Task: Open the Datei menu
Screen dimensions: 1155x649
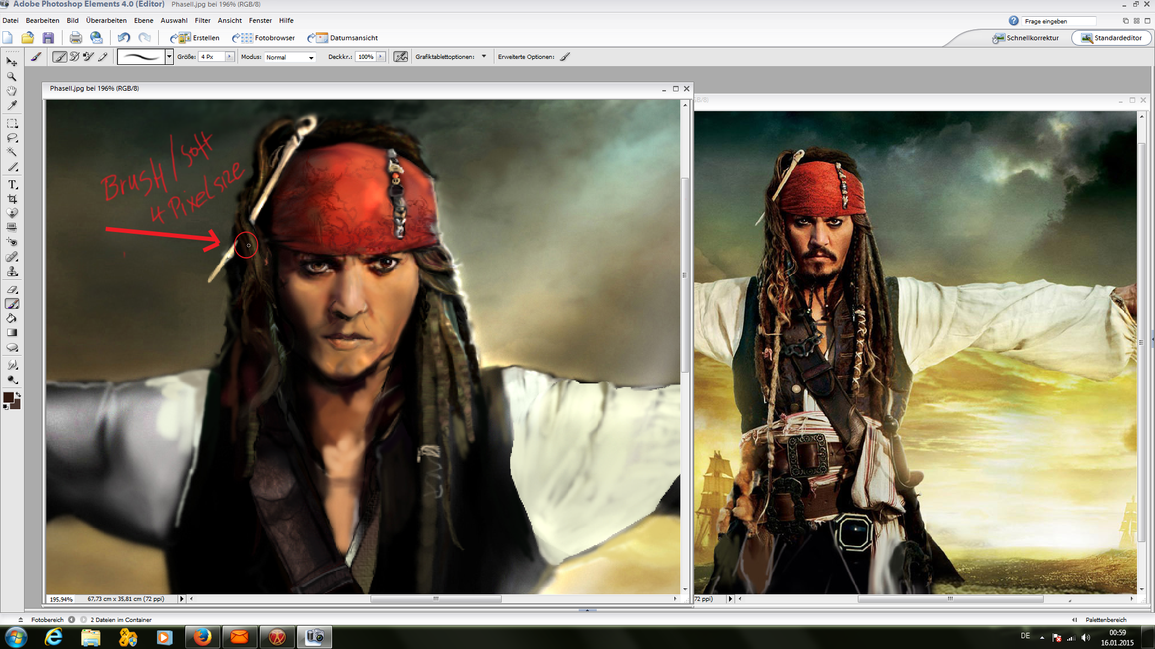Action: click(10, 20)
